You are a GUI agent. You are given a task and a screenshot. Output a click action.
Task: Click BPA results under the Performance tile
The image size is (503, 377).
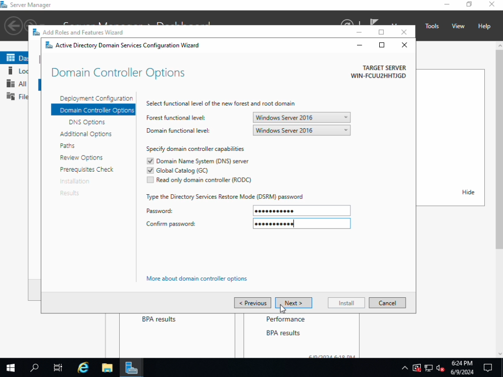283,333
